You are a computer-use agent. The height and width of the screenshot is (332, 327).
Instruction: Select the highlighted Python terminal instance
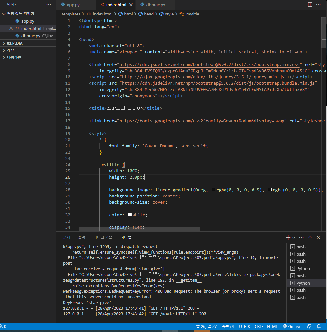[306, 283]
